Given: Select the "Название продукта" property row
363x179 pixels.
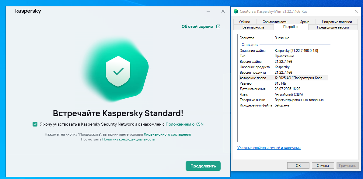Looking at the screenshot, I should pyautogui.click(x=283, y=67).
